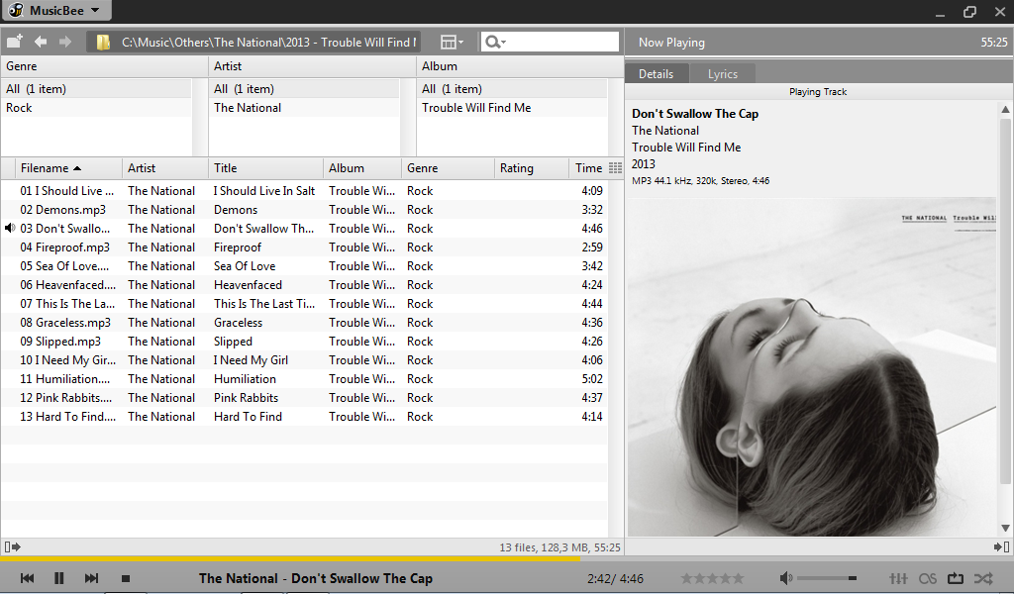Select the Sea Of Love title
The image size is (1014, 594).
tap(245, 265)
